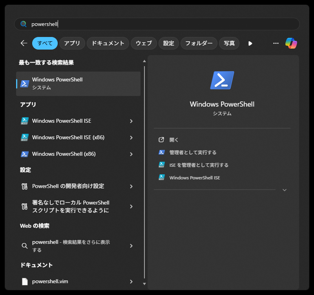
Task: Expand Windows PowerShell ISE (x86) result chevron
Action: pyautogui.click(x=131, y=138)
